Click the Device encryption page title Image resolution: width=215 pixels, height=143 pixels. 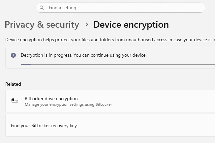click(131, 25)
